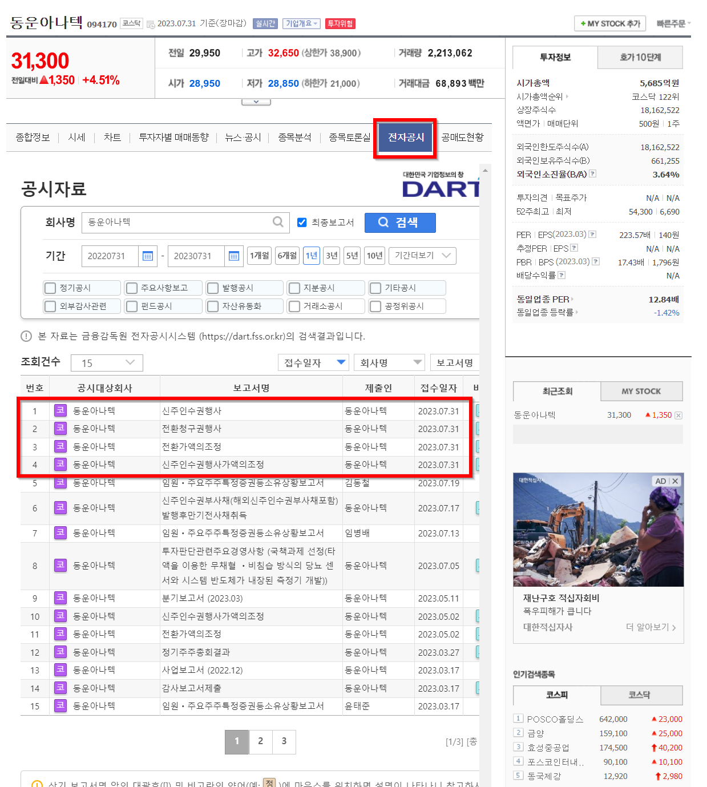Open the 조회건수 15 dropdown
707x787 pixels.
coord(107,363)
